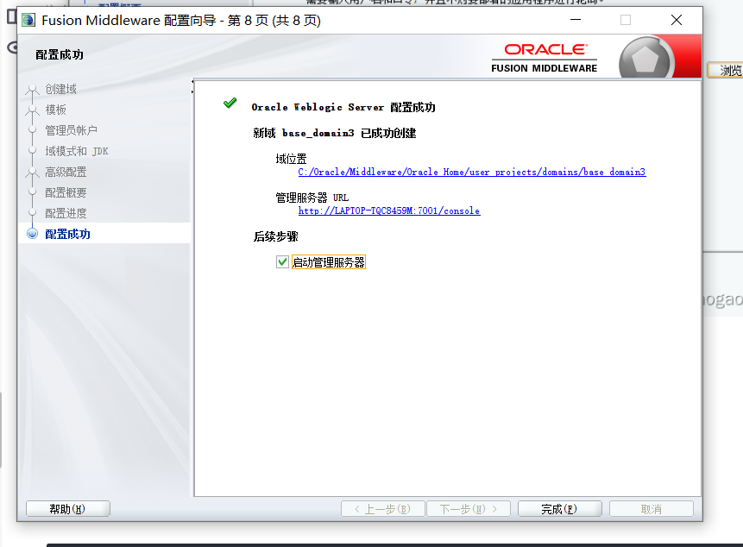Open the LAPTOP-TQC8459M console URL link
The height and width of the screenshot is (547, 743).
(x=388, y=211)
